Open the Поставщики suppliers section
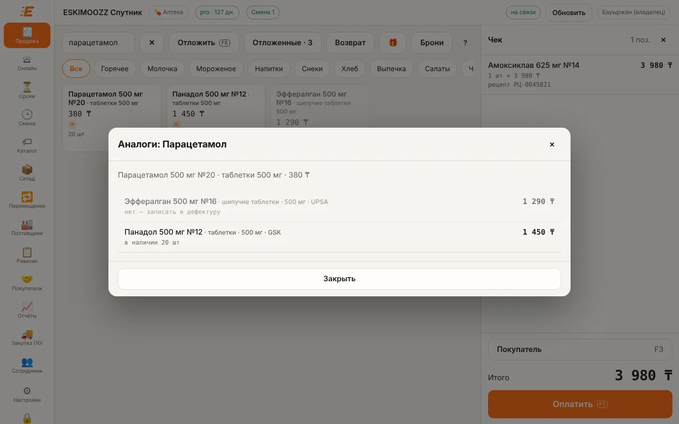679x424 pixels. (x=27, y=228)
